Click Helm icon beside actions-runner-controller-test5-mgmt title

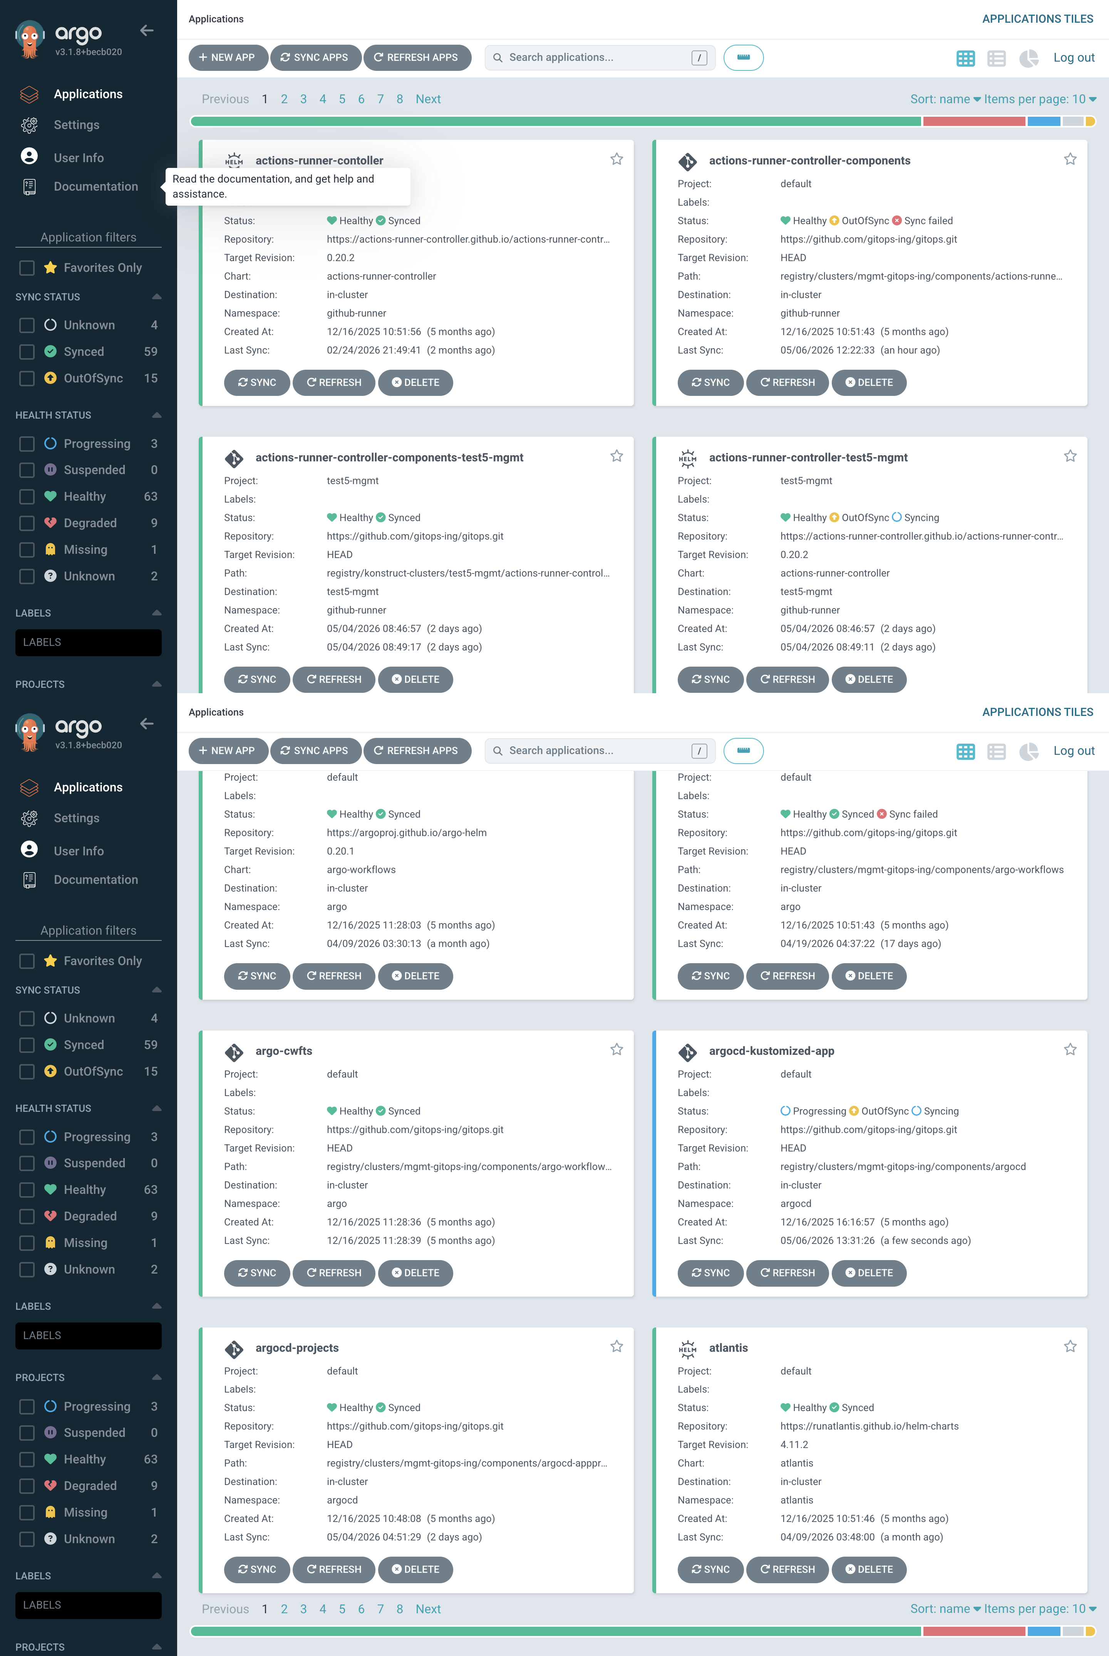coord(687,458)
